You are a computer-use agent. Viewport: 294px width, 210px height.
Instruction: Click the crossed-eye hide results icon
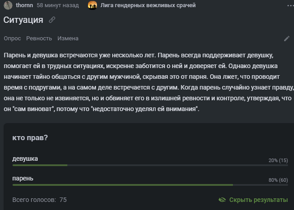222,200
